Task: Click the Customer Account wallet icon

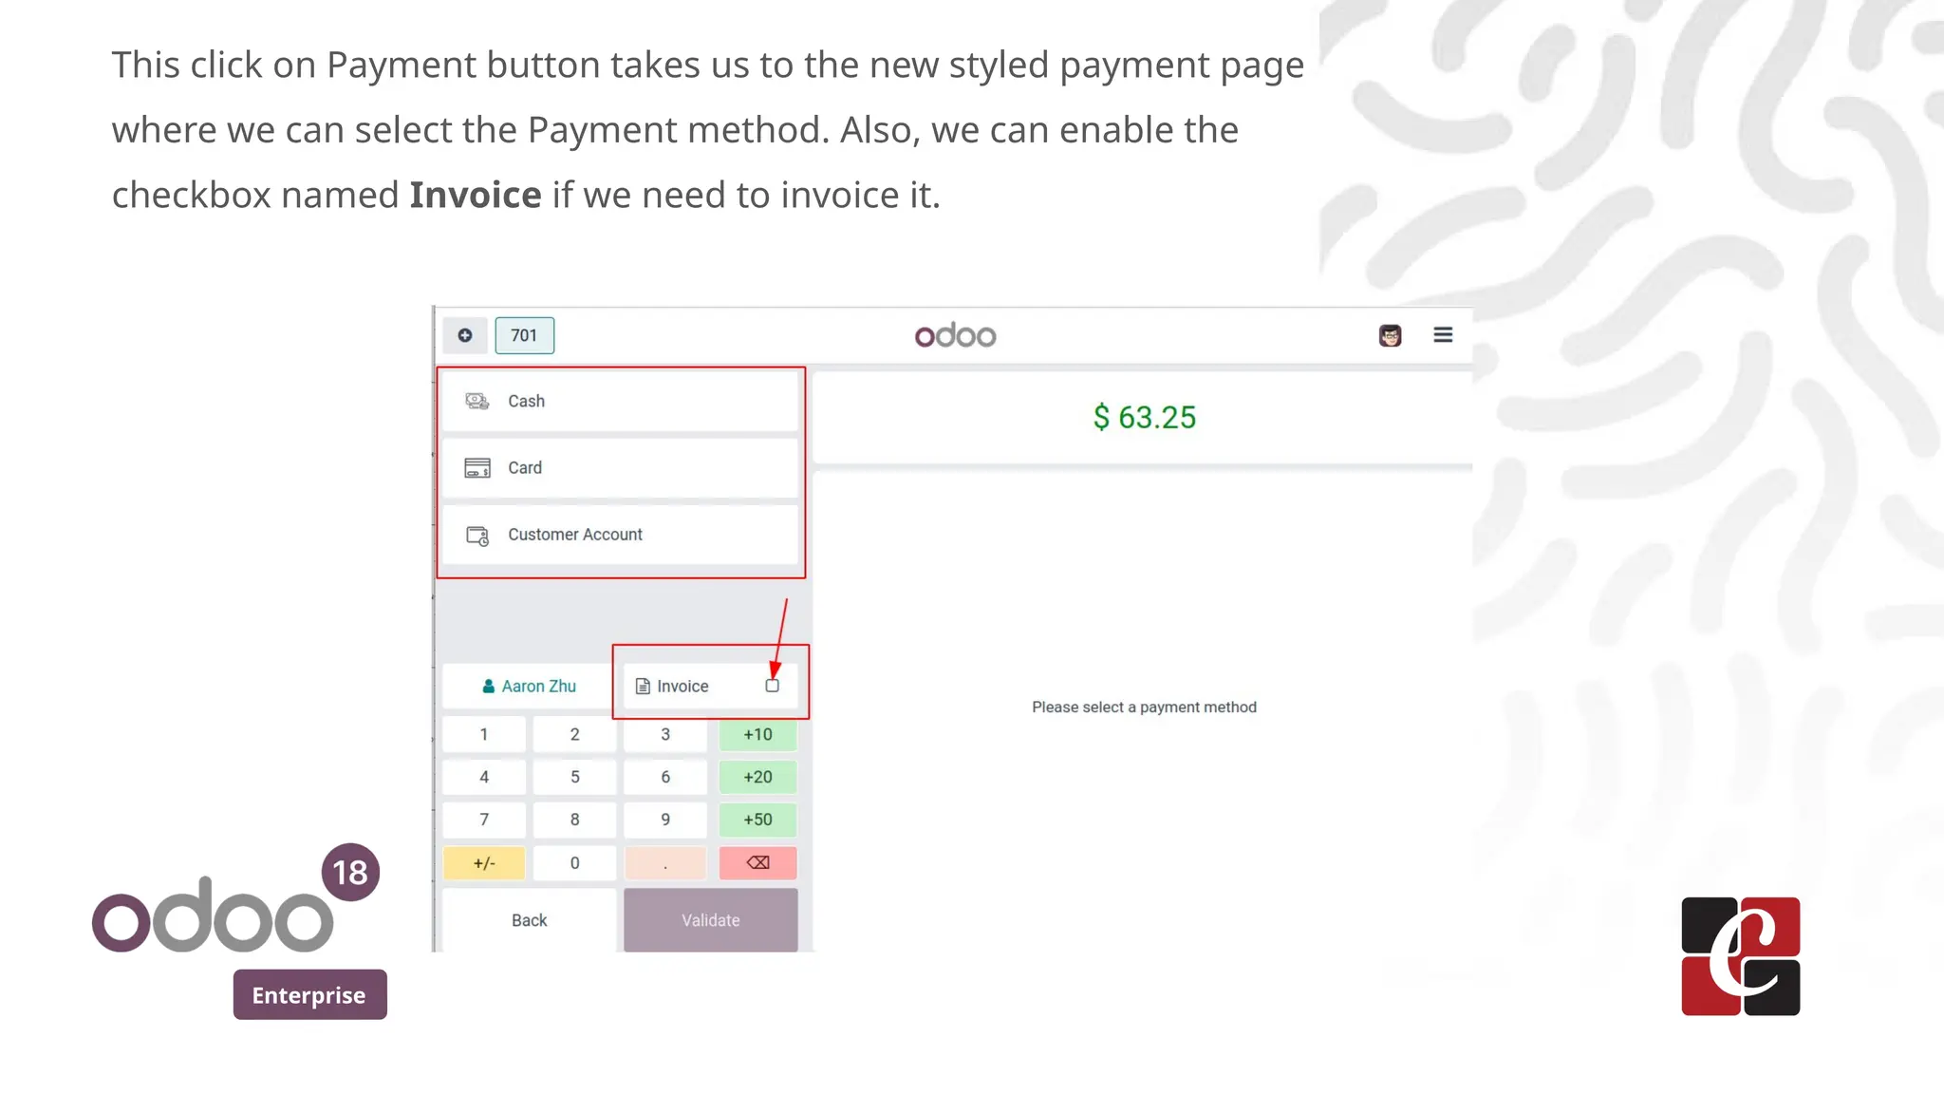Action: (x=477, y=536)
